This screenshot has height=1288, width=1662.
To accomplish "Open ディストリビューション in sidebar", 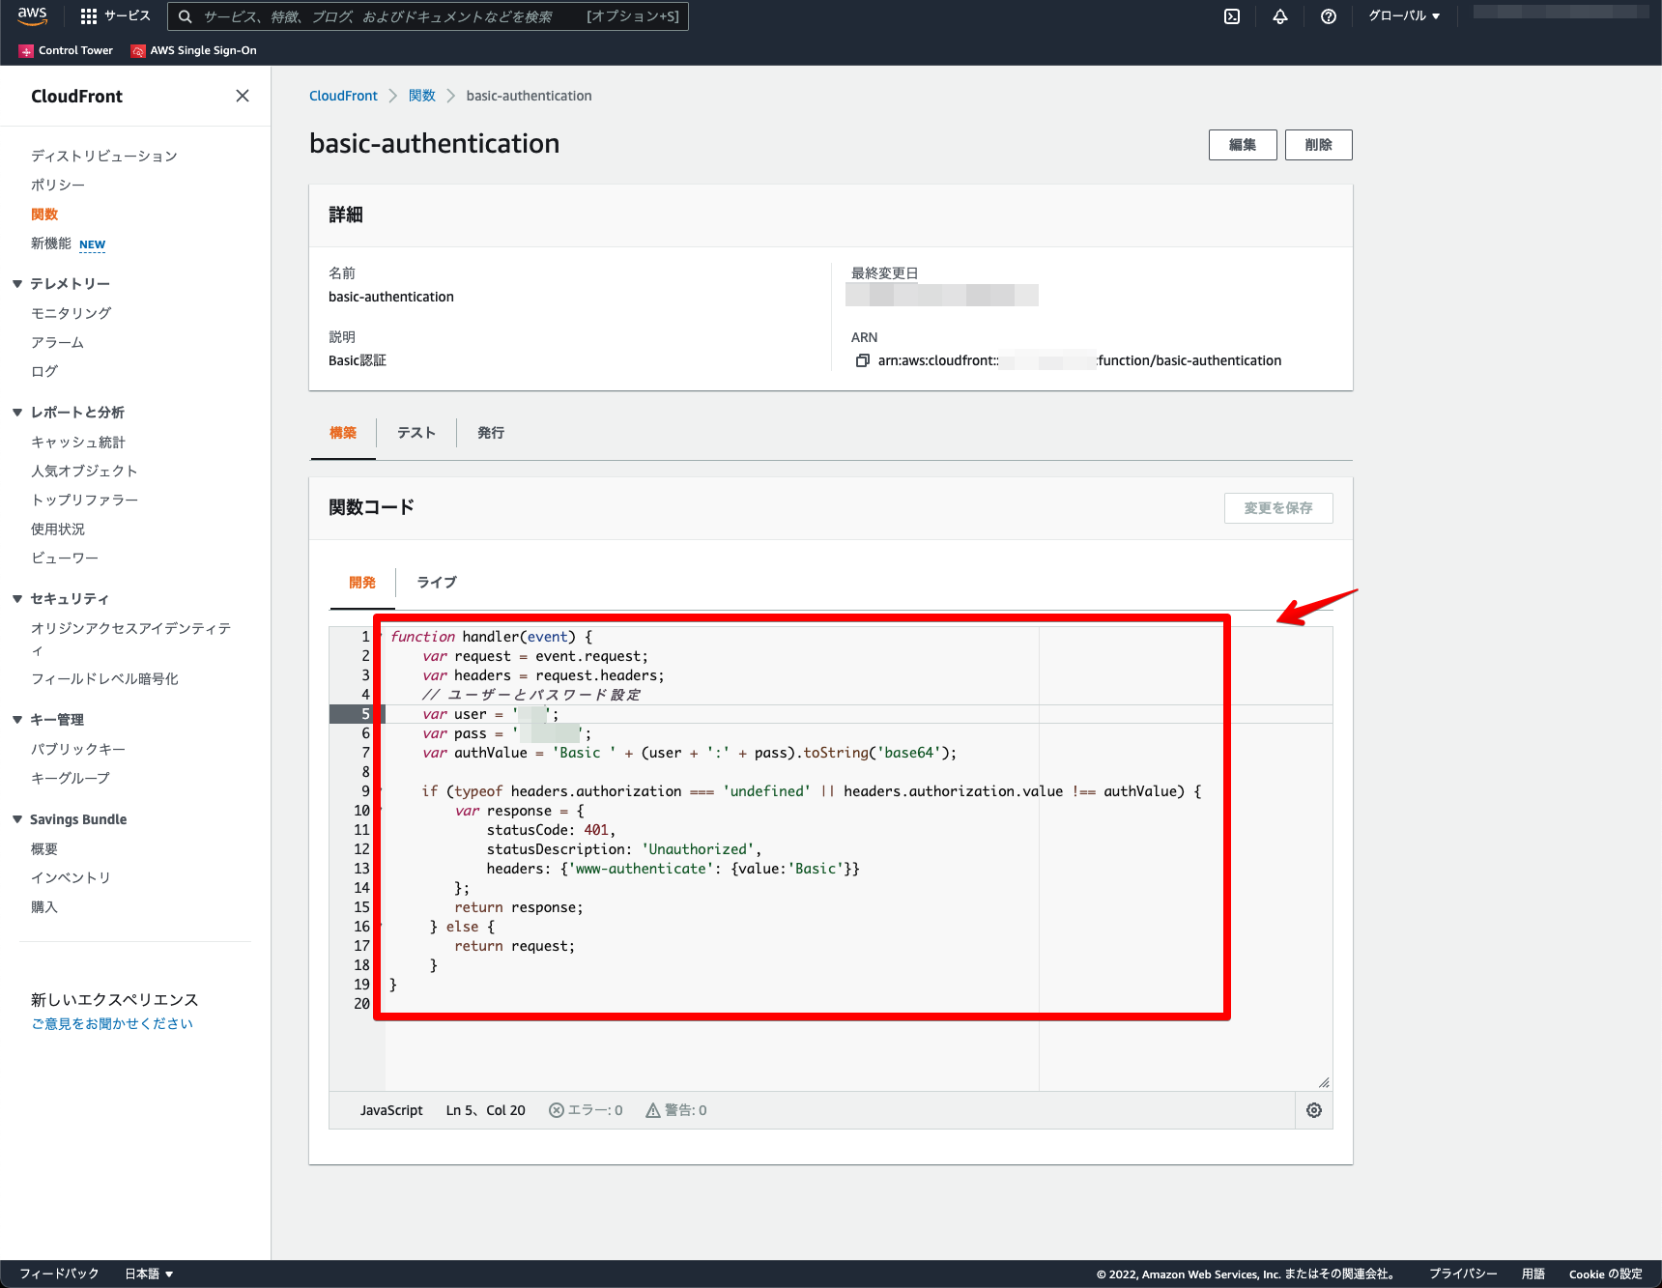I will click(x=104, y=156).
